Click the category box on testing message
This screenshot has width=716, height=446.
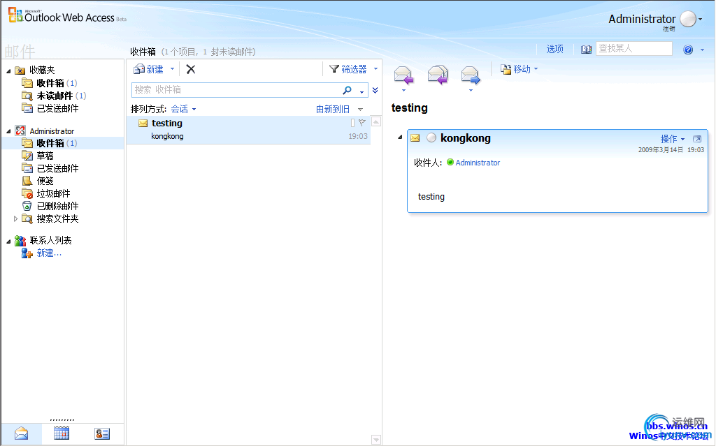point(352,122)
